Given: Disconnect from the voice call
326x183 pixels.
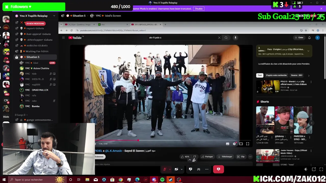Looking at the screenshot, I should click(218, 169).
